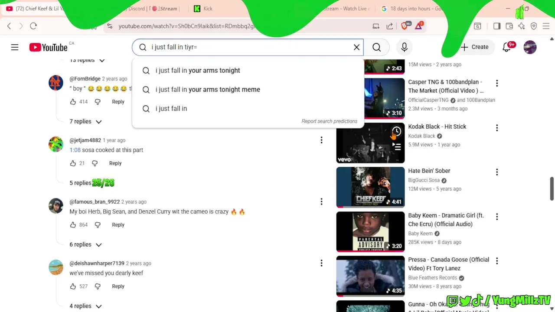Reply to the @FornBridge comment
This screenshot has width=555, height=312.
pyautogui.click(x=118, y=102)
